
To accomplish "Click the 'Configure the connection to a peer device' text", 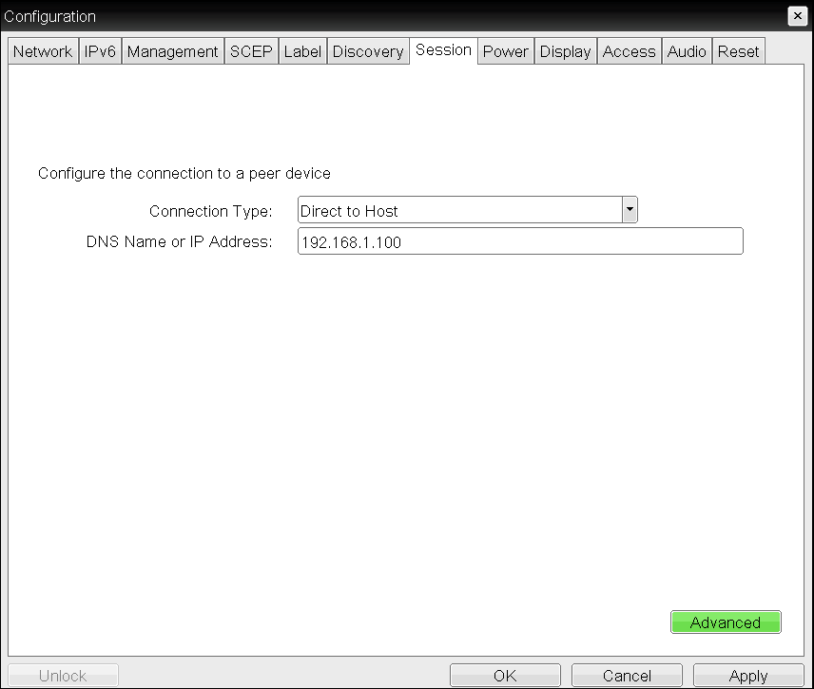I will point(184,173).
